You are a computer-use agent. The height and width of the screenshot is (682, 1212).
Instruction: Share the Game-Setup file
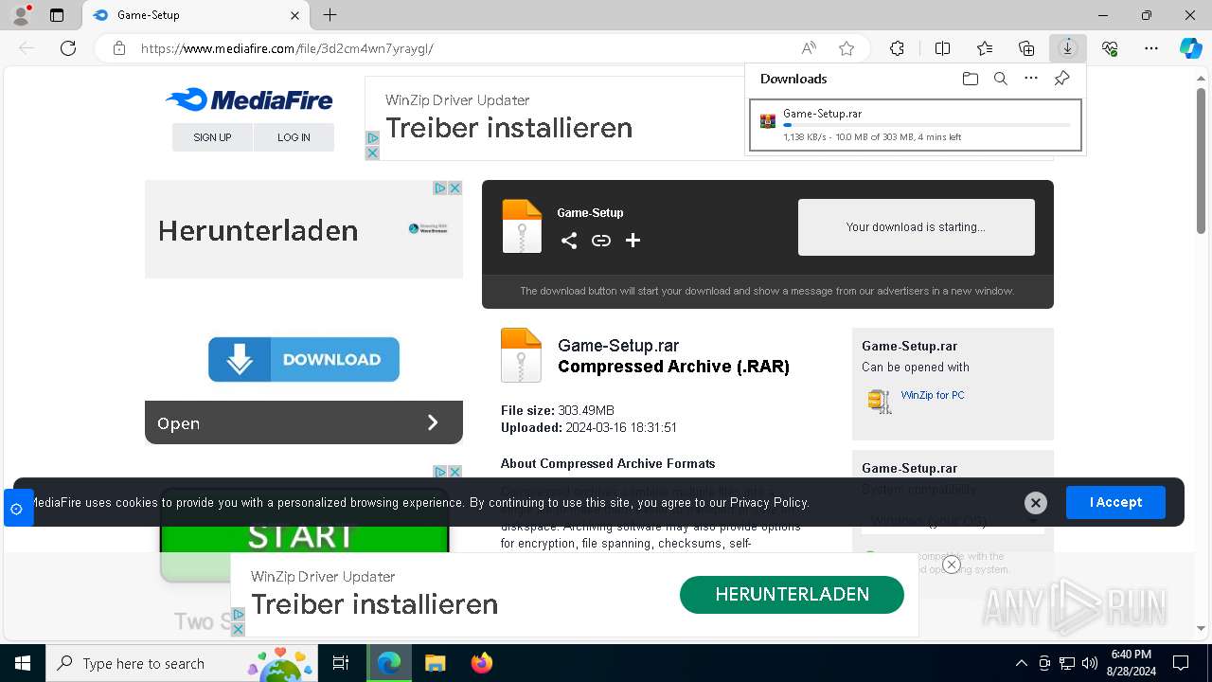point(569,241)
